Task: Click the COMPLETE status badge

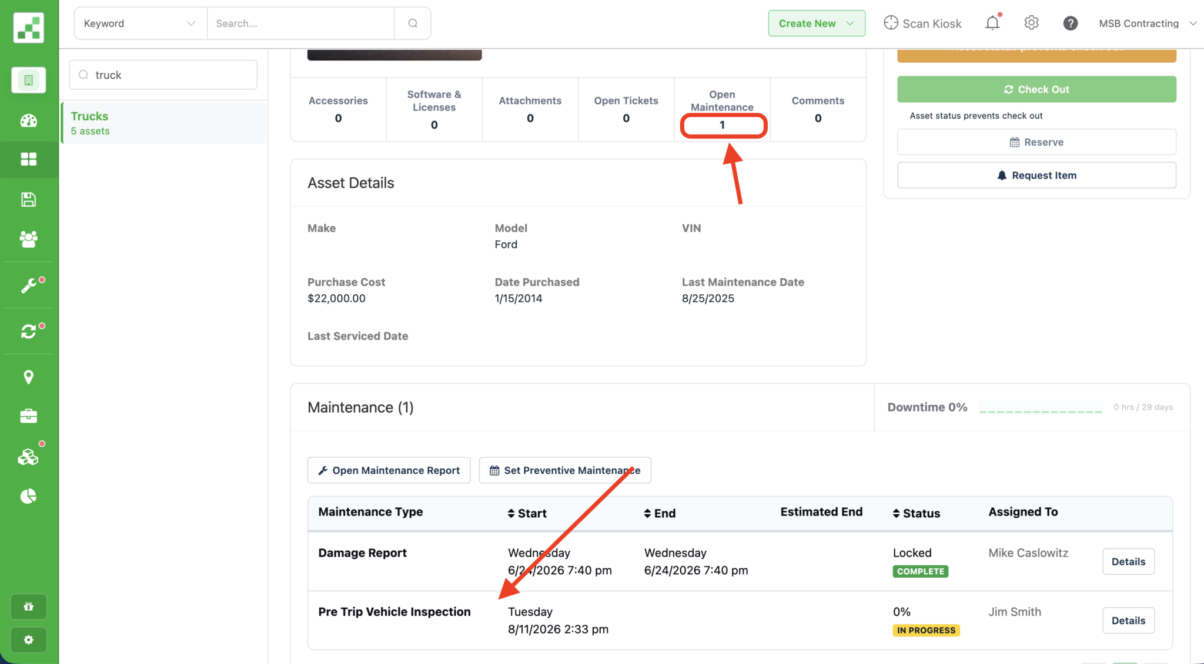Action: [920, 571]
